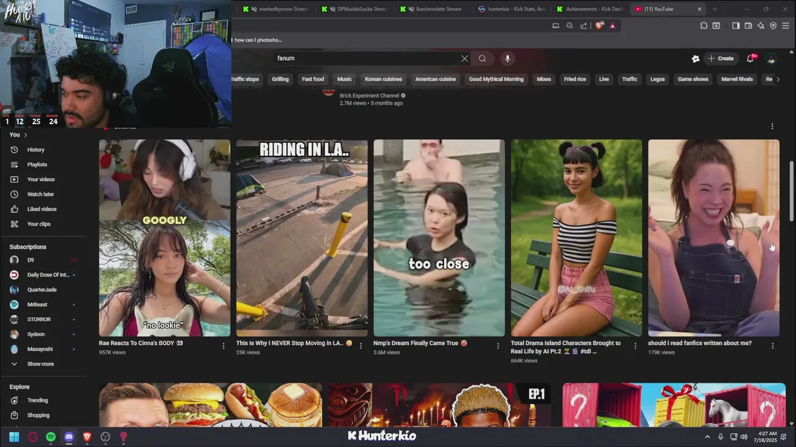The width and height of the screenshot is (796, 447).
Task: Click the install app icon in address bar
Action: [556, 25]
